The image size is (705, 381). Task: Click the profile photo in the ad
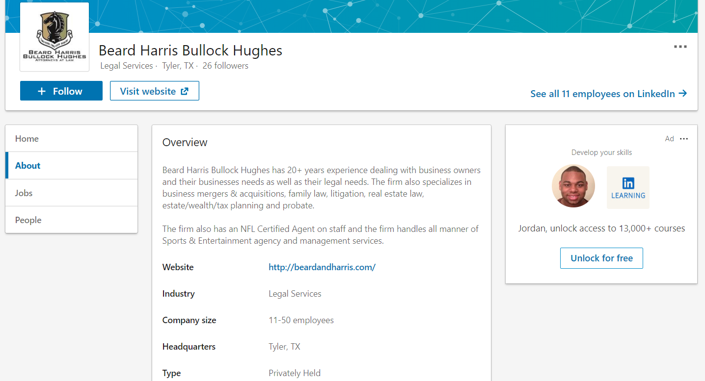point(573,186)
